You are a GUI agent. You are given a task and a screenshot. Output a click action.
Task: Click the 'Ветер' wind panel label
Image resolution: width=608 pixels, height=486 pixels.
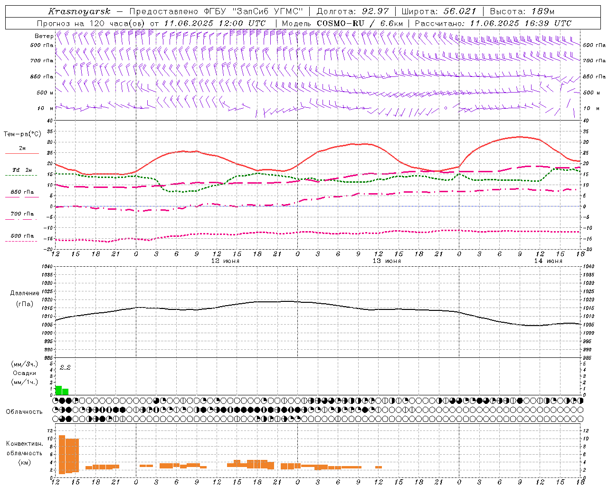[x=44, y=36]
